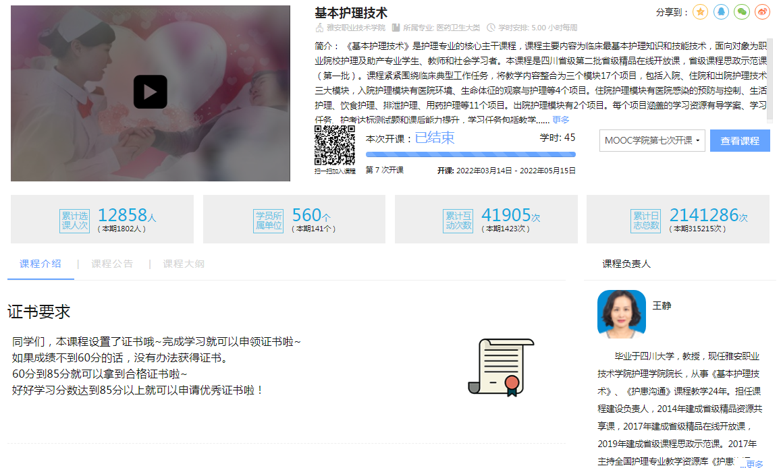The image size is (781, 468).
Task: Share course to Qzone star icon
Action: pyautogui.click(x=701, y=12)
